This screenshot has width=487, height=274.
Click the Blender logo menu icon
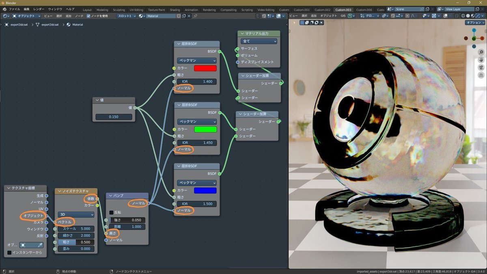click(4, 9)
